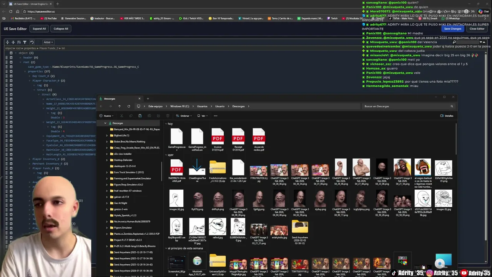492x277 pixels.
Task: Click select box beside Day Count_0 row
Action: point(11,76)
